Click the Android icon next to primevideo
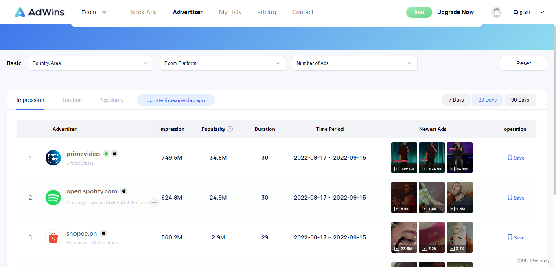Viewport: 556px width, 267px height. 106,154
